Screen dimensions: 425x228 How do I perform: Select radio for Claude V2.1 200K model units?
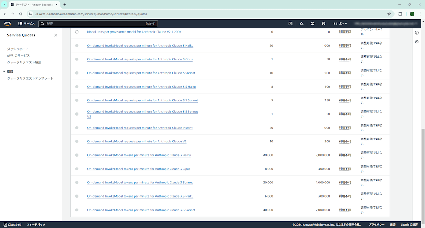pos(77,32)
